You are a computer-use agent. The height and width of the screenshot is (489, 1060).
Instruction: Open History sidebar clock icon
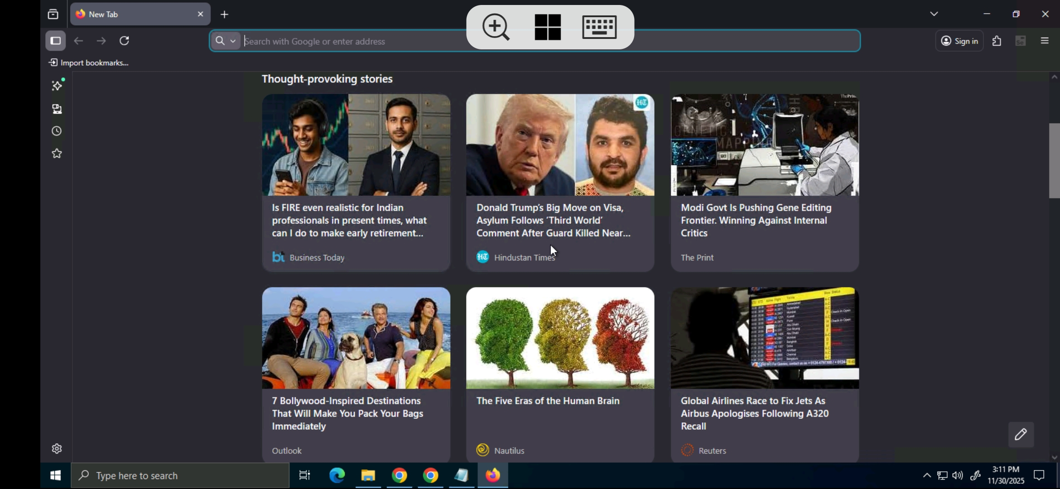click(57, 131)
